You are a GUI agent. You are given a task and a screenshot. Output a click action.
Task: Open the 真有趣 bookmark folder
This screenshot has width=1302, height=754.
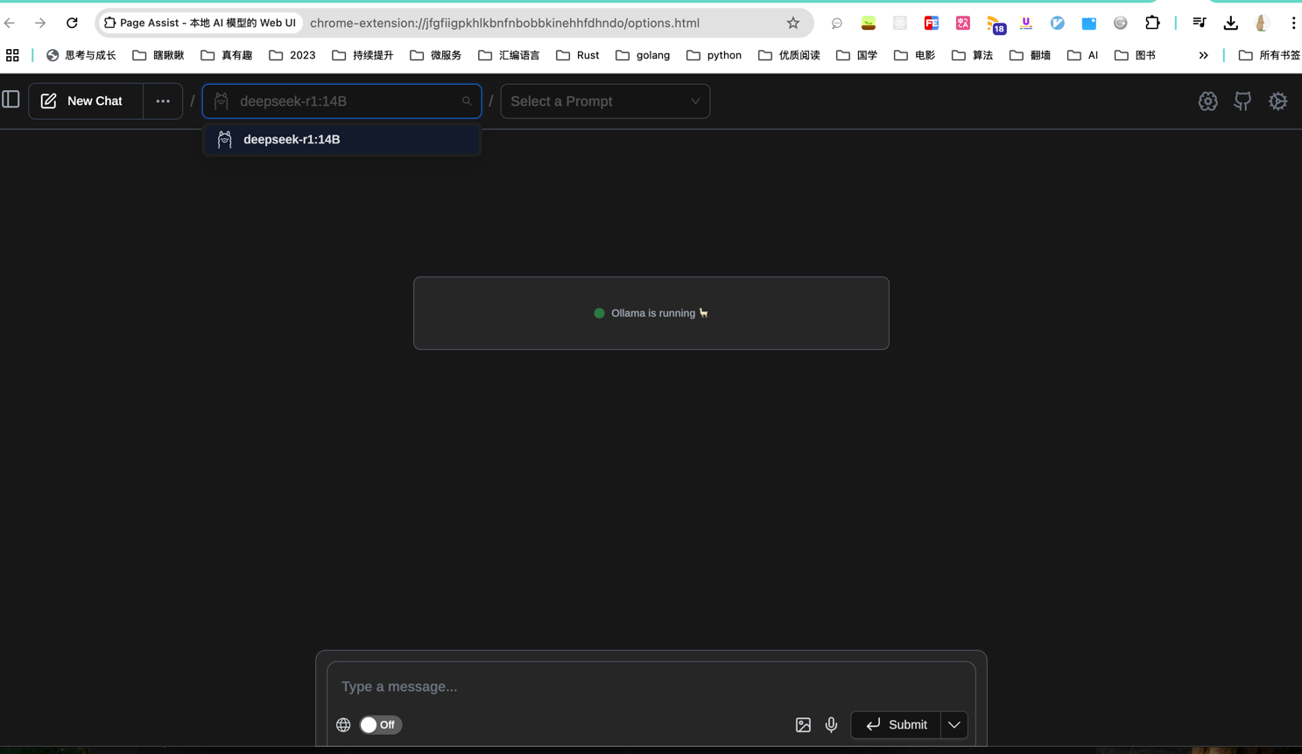227,55
